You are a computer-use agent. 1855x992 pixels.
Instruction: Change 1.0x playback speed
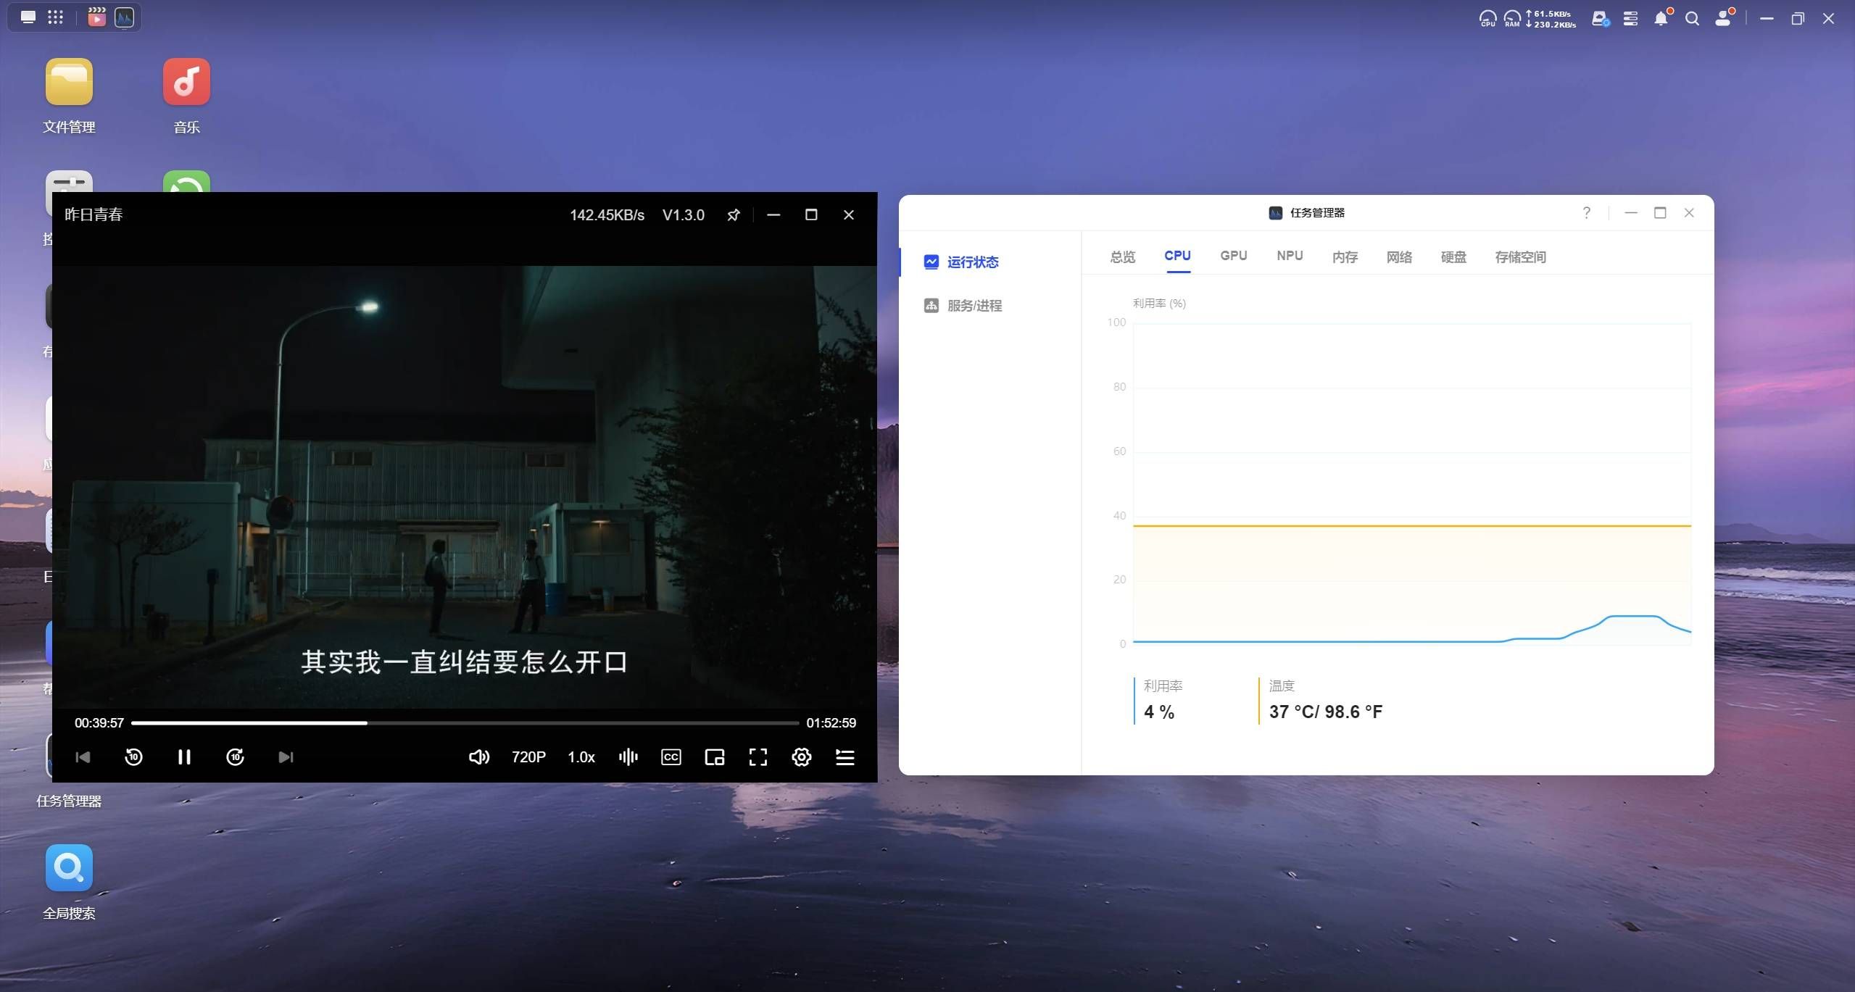pyautogui.click(x=581, y=757)
